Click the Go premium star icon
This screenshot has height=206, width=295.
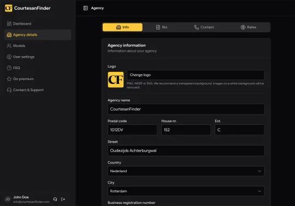[x=9, y=79]
